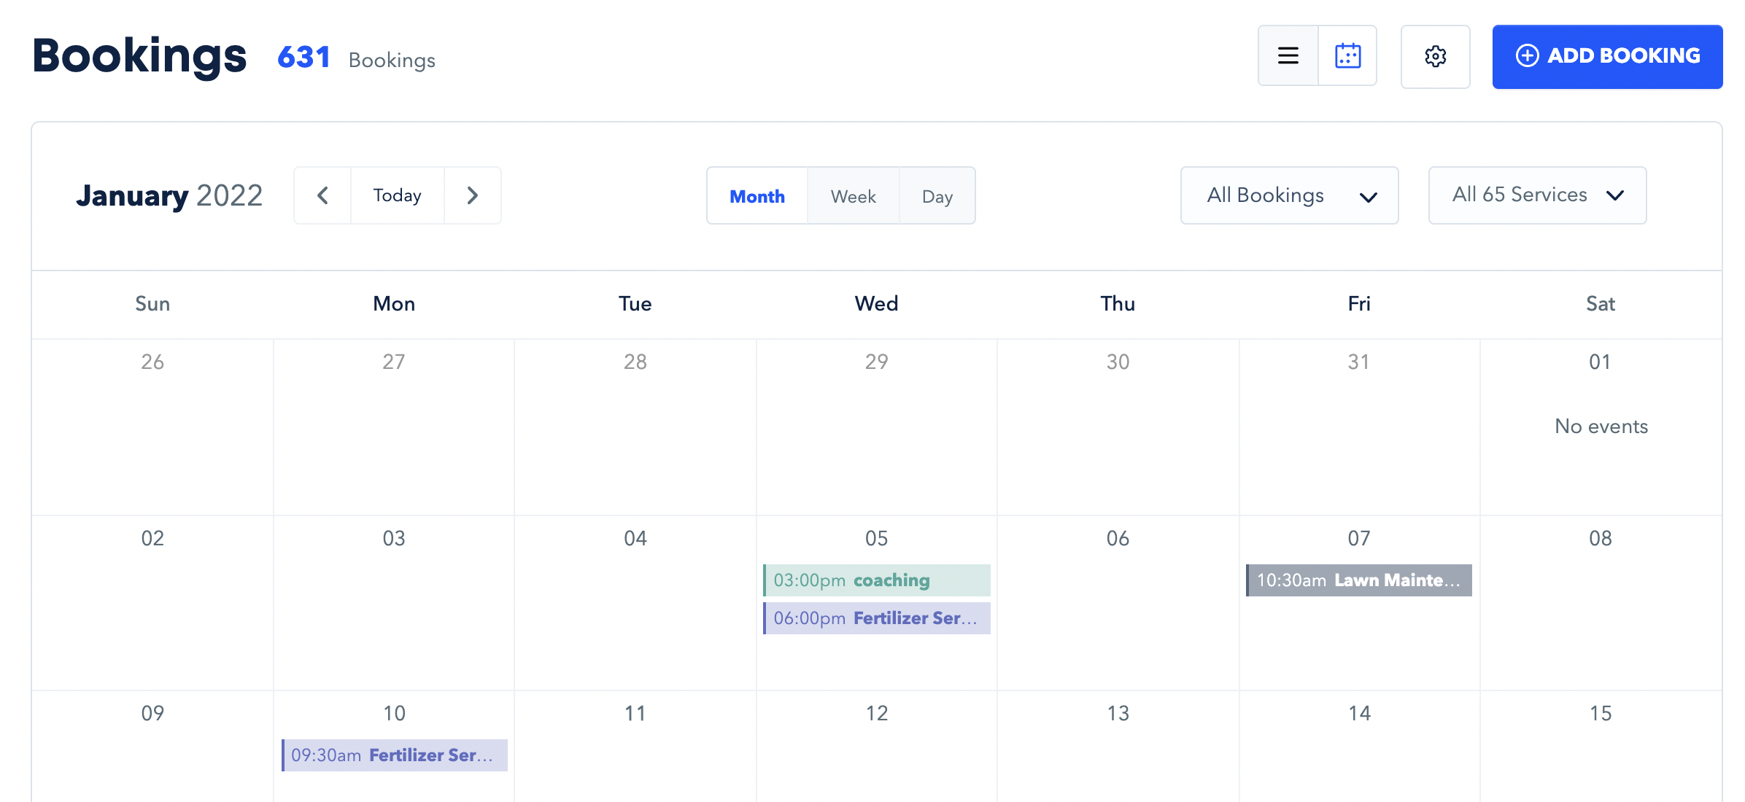Navigate to the next month

click(473, 195)
